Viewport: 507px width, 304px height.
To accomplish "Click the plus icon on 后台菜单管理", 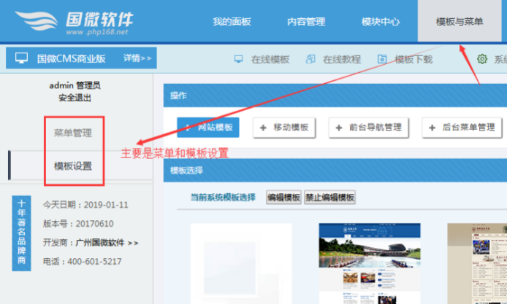I will [432, 128].
